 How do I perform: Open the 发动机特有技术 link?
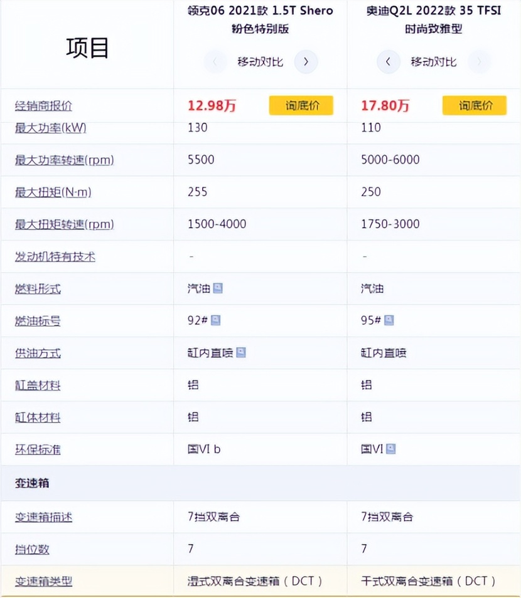pos(55,256)
